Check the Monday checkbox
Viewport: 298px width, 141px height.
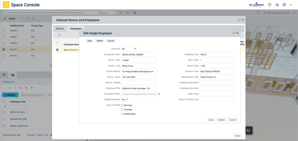[122, 105]
